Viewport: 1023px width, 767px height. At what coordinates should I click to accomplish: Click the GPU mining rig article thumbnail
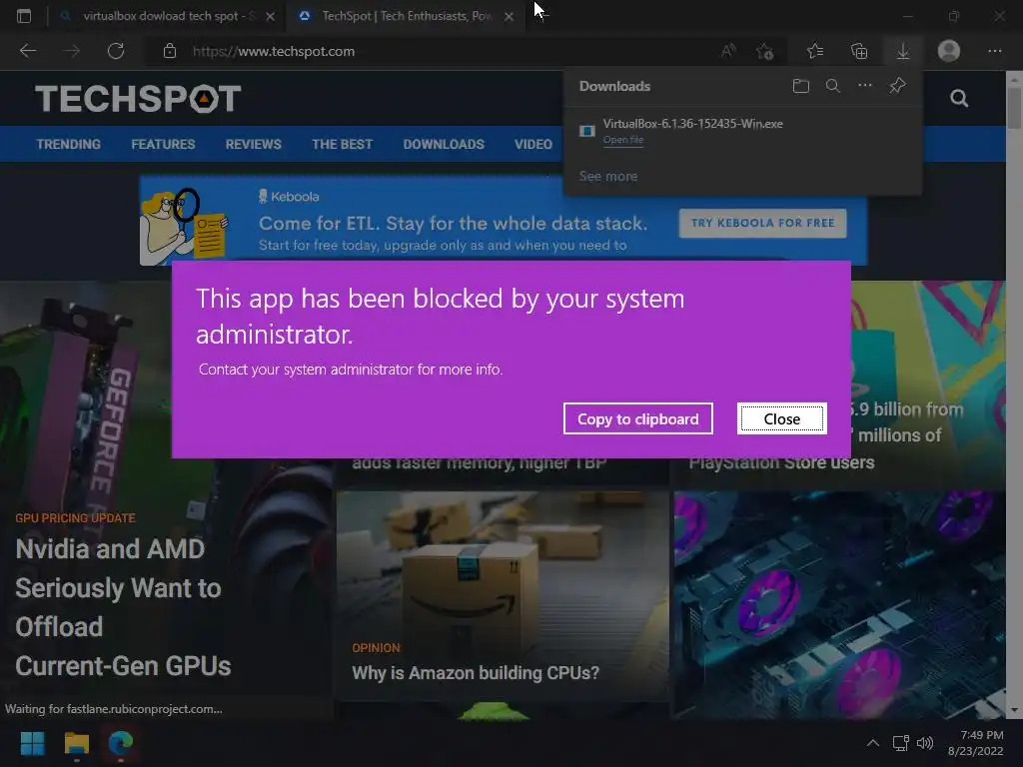pos(839,603)
